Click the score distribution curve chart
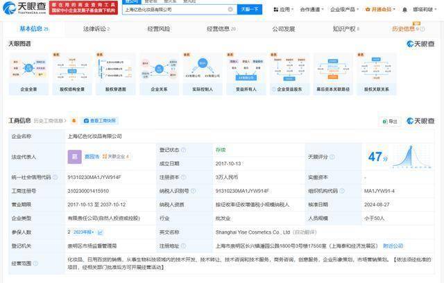444x283 pixels. [x=412, y=157]
